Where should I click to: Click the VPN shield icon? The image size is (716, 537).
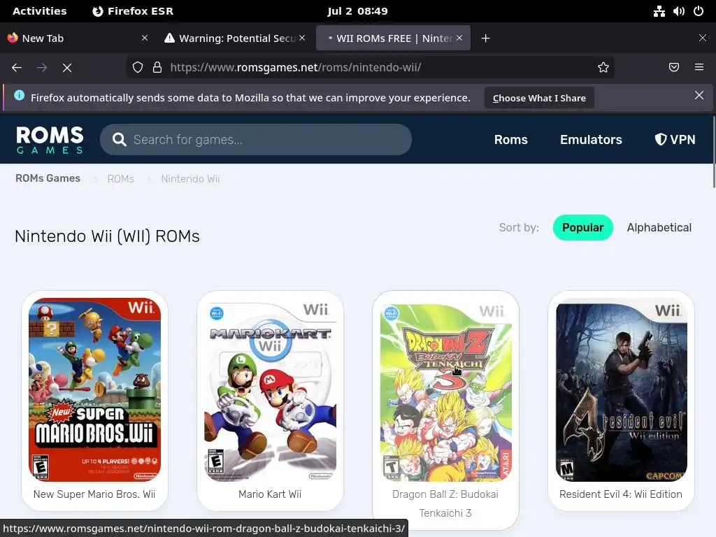click(660, 139)
